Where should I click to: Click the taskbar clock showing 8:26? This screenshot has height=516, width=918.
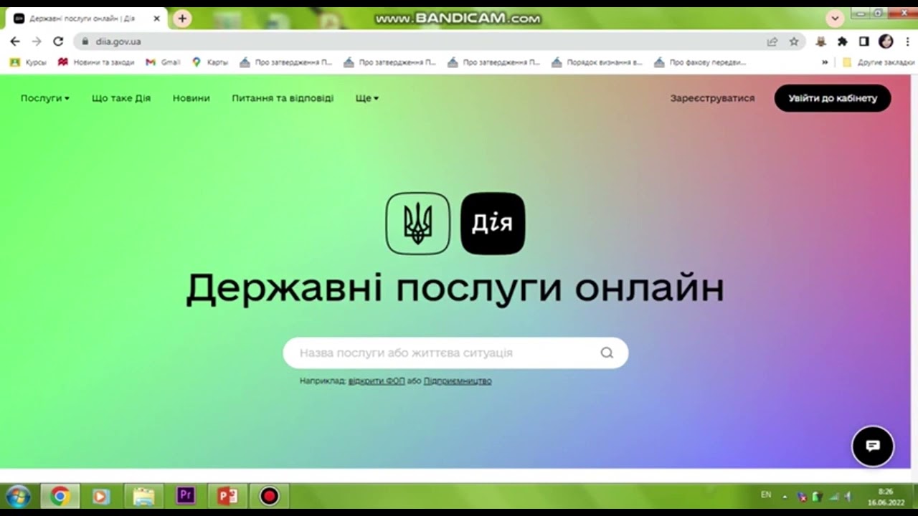click(886, 497)
